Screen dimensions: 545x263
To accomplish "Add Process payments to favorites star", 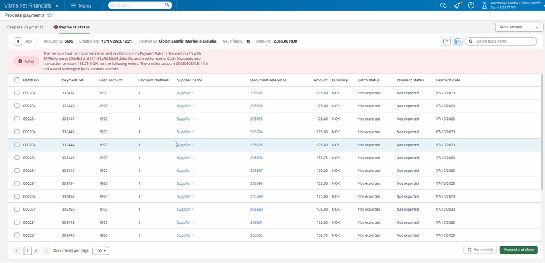I will pyautogui.click(x=50, y=15).
